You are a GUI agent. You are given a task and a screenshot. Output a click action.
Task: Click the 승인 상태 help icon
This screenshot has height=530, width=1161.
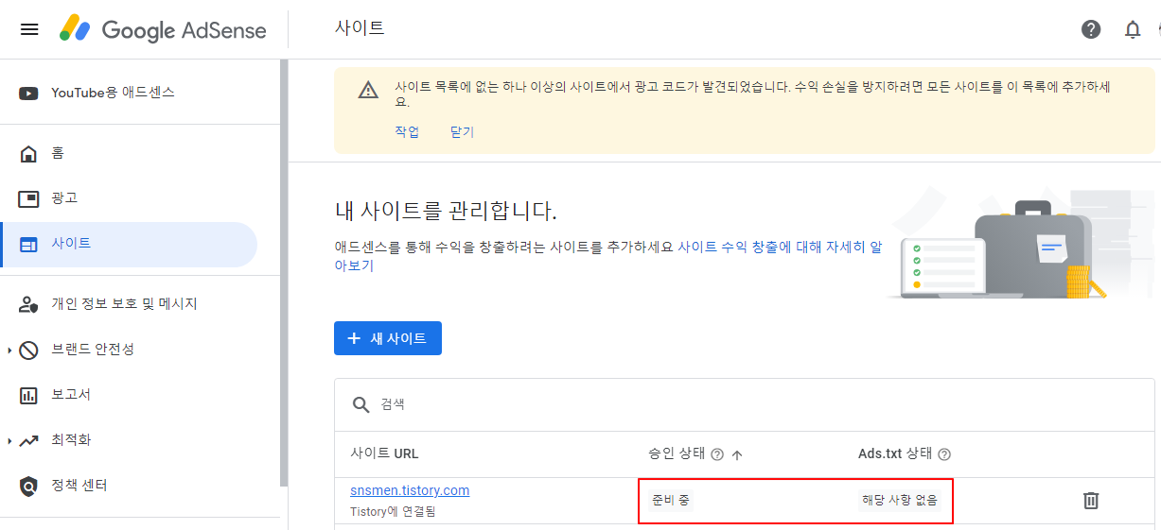716,454
